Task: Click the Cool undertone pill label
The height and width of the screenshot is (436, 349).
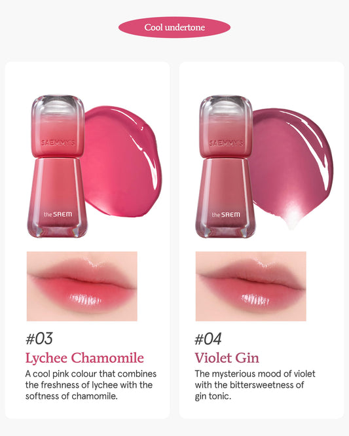Action: click(174, 27)
